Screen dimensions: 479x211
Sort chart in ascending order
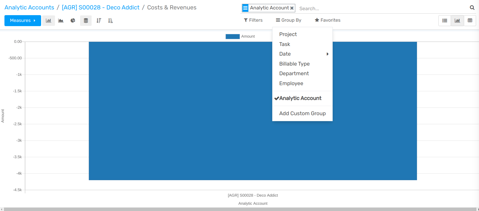pos(110,21)
